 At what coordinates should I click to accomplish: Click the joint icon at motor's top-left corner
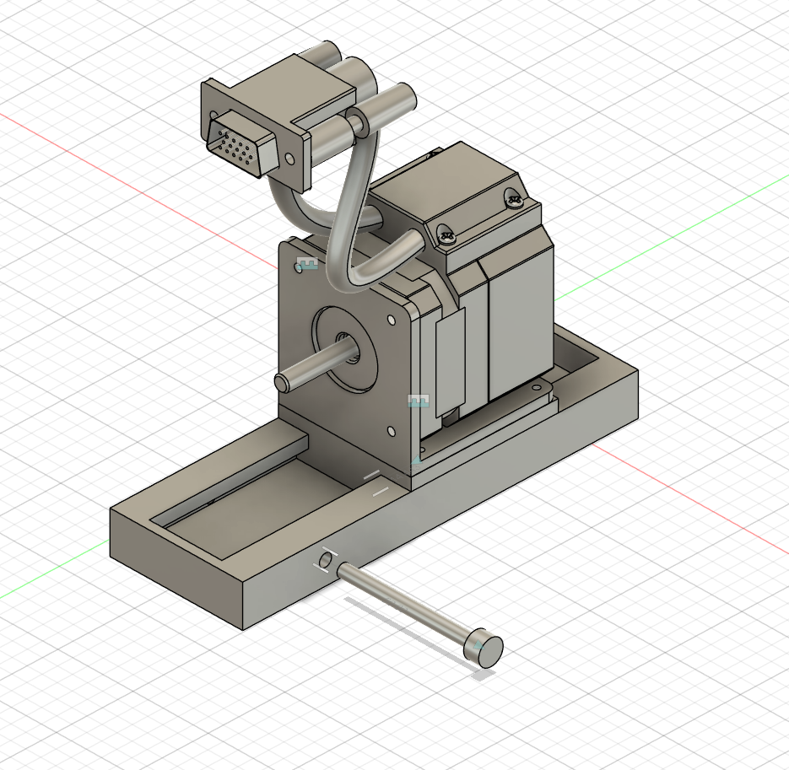click(x=308, y=266)
